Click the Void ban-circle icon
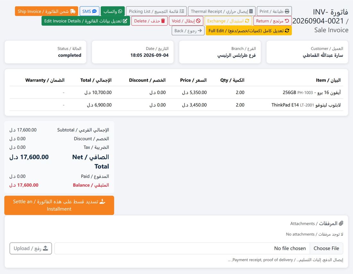The height and width of the screenshot is (274, 353). (198, 21)
